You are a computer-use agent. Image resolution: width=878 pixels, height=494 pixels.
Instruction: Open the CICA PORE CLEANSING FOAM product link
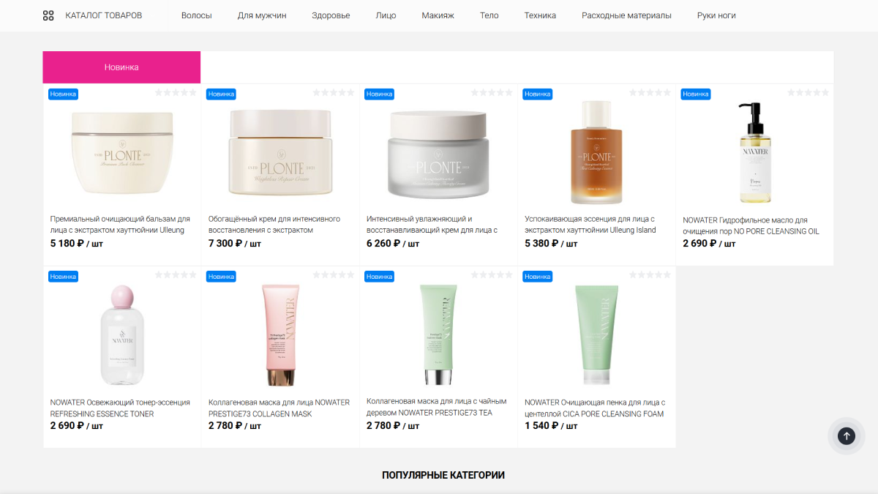point(595,408)
